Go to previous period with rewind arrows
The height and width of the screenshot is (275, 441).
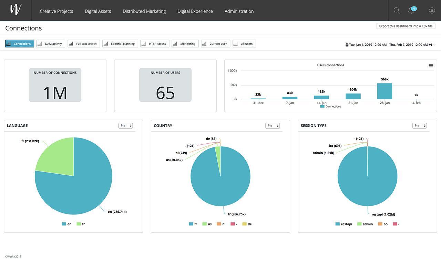[430, 45]
